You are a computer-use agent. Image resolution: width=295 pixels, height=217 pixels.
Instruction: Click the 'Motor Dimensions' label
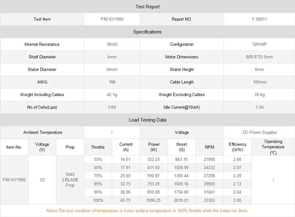tap(182, 57)
